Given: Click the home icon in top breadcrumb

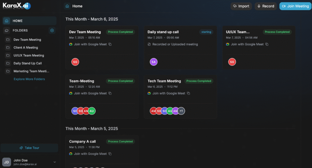Looking at the screenshot, I should coord(67,6).
